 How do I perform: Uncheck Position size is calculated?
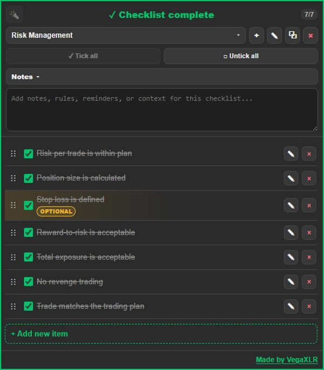(x=29, y=178)
